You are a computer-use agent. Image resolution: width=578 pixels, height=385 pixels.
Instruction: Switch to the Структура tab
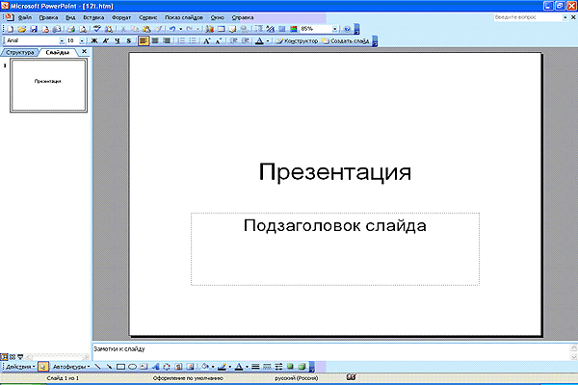20,52
